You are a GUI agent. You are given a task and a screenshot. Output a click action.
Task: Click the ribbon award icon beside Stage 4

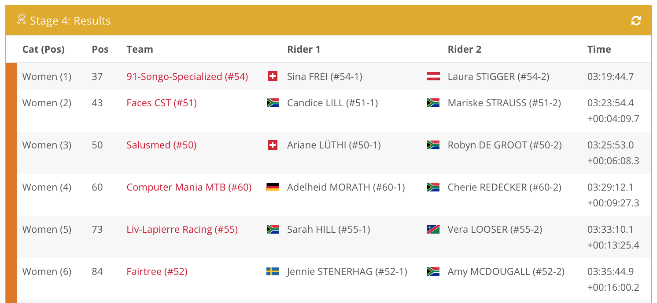(22, 20)
